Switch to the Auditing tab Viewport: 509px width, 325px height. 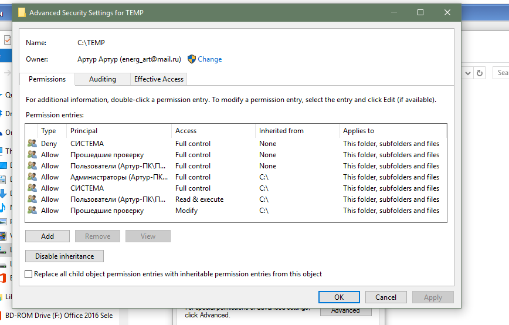click(x=103, y=79)
